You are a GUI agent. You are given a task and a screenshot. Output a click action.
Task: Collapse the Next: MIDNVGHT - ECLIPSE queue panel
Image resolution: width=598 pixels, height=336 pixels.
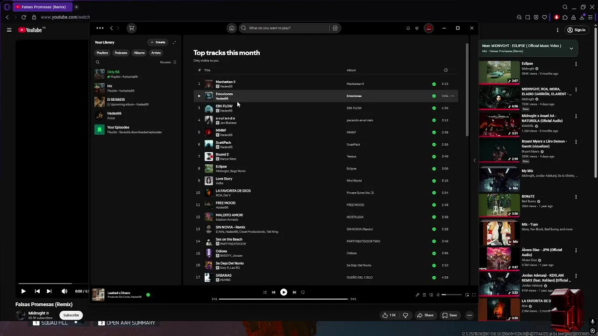click(x=571, y=48)
